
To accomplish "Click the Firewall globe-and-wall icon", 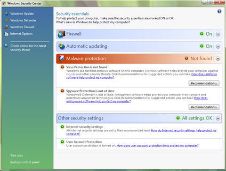I will [x=61, y=34].
